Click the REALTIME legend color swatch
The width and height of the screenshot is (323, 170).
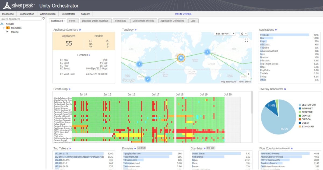(299, 112)
